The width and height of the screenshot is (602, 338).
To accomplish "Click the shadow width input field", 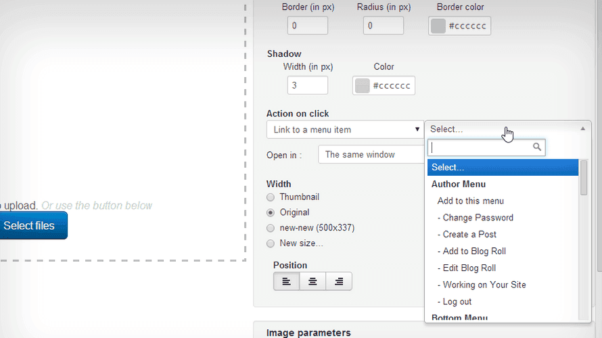I will point(307,85).
